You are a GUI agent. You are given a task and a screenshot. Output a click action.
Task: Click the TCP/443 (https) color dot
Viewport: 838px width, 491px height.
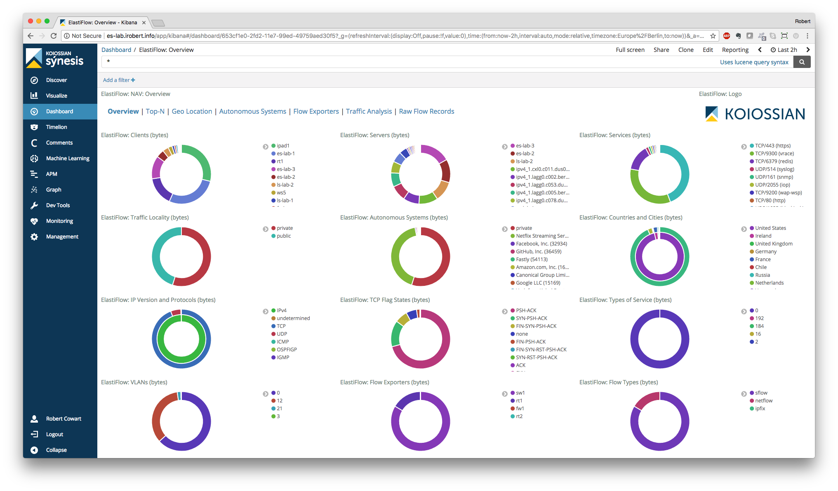[752, 146]
